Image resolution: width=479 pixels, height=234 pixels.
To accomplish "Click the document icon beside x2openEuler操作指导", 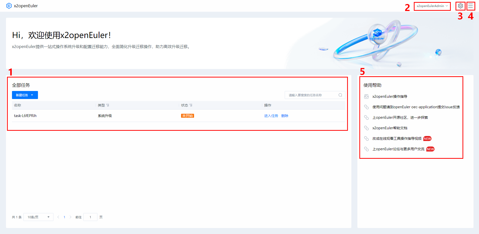I will (366, 96).
